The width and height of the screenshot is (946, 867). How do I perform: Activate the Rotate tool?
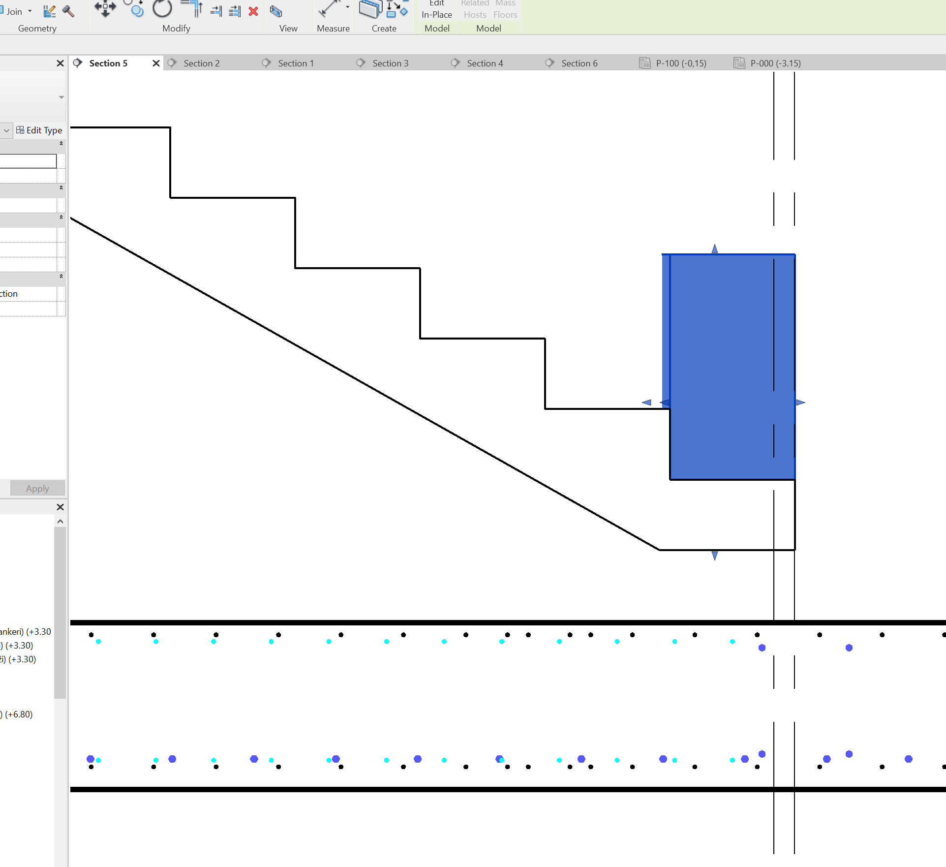tap(162, 9)
